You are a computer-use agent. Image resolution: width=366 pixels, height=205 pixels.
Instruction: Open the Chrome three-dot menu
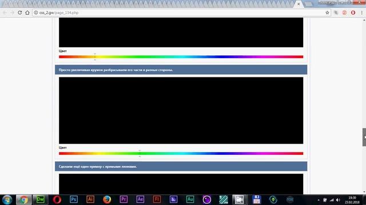coord(362,13)
